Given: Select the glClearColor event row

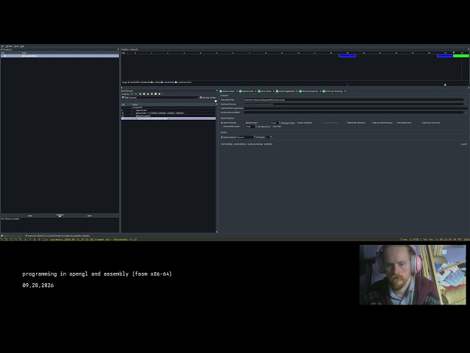Looking at the screenshot, I should tap(168, 113).
